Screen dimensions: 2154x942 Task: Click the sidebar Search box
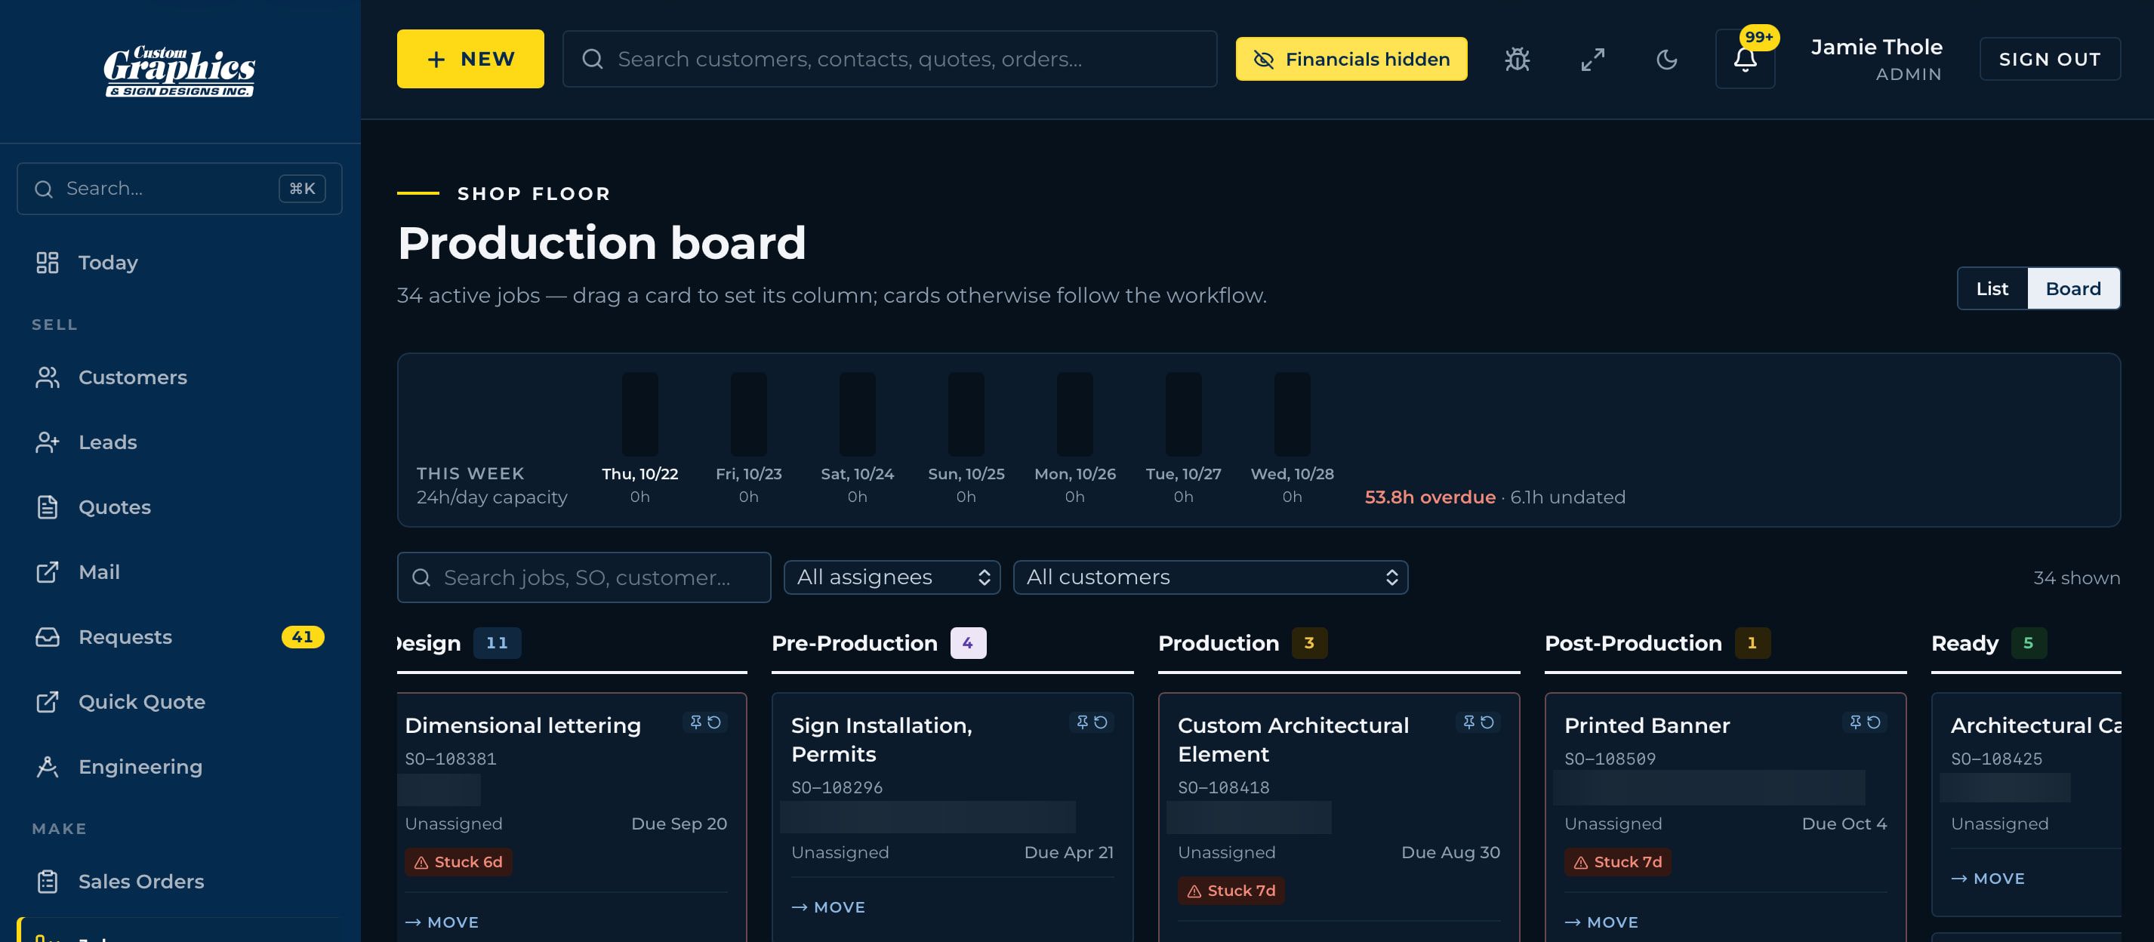[179, 189]
